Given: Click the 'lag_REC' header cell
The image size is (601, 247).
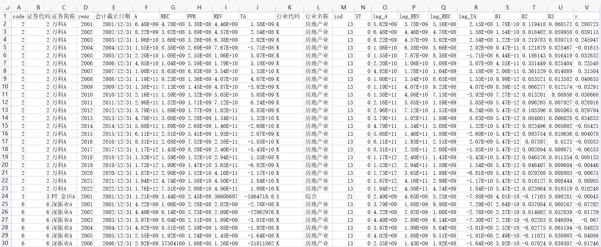Looking at the screenshot, I should (x=443, y=16).
